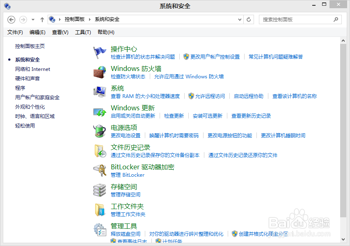
Task: Select 轻松使用 category
Action: (25, 125)
